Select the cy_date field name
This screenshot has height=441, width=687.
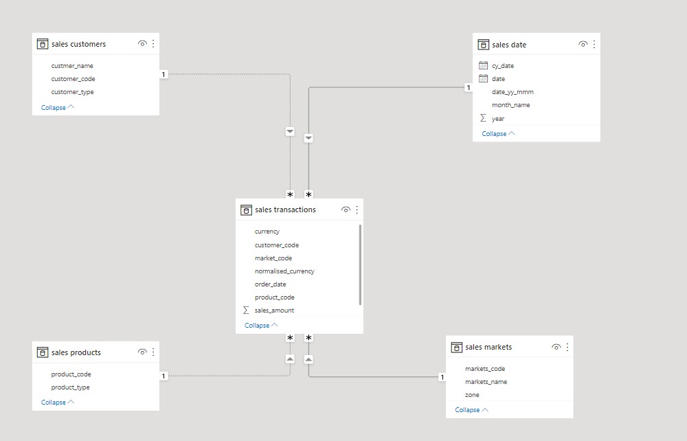[503, 66]
